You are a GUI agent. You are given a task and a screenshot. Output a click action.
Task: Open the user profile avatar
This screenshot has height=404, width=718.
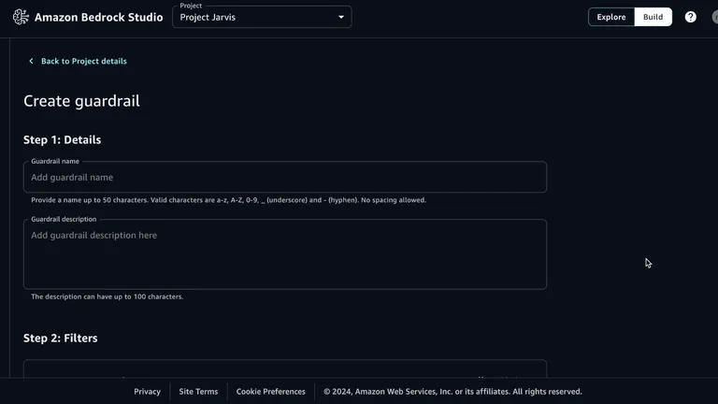[x=714, y=17]
